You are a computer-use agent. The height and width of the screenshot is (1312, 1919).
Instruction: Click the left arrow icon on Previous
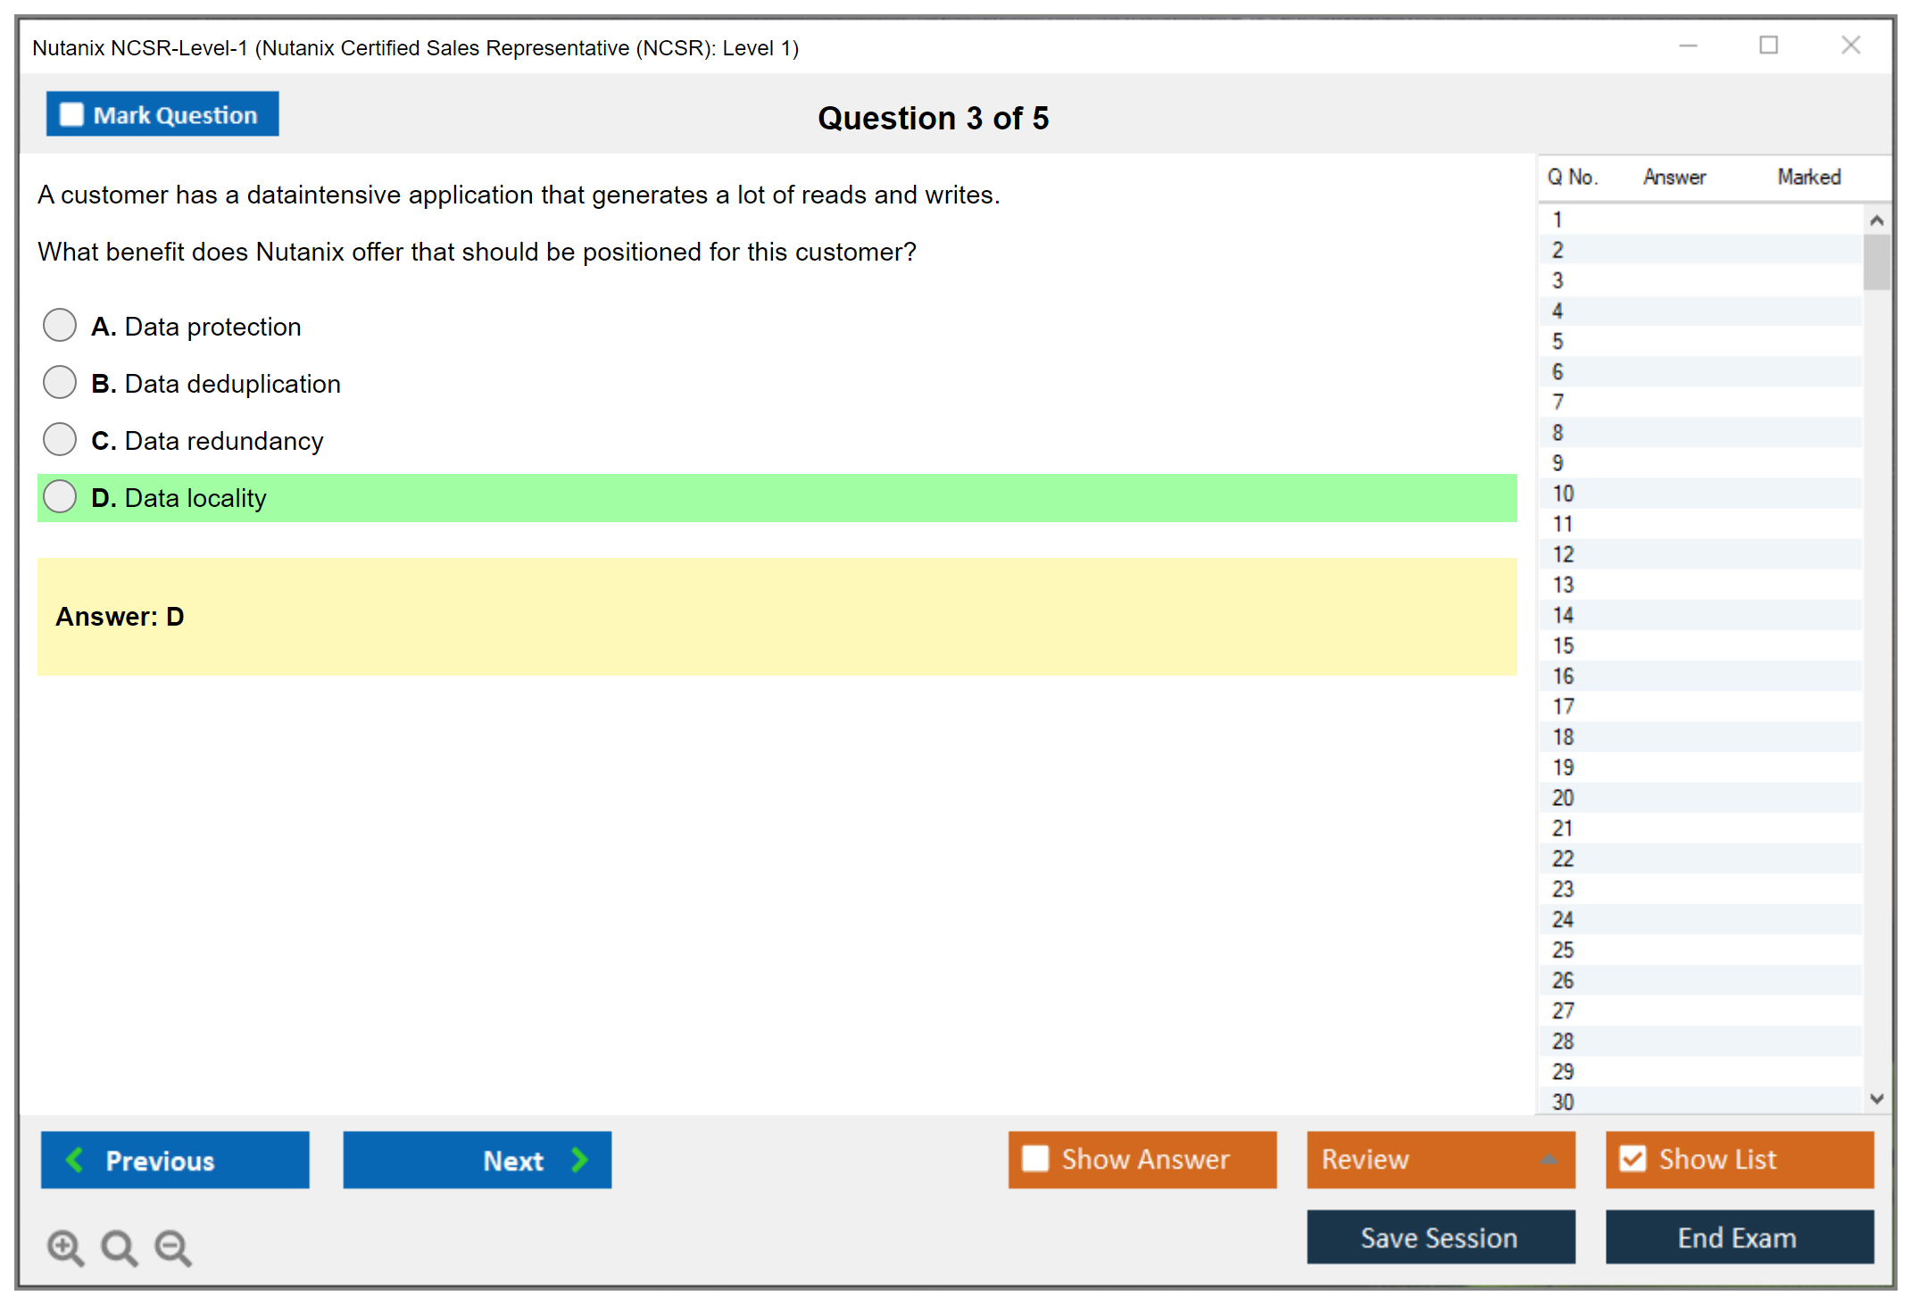point(75,1159)
